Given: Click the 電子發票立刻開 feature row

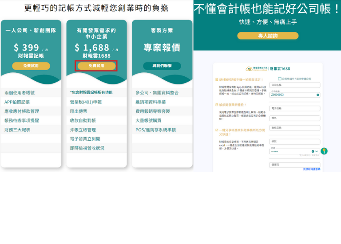Looking at the screenshot, I should pos(96,139).
